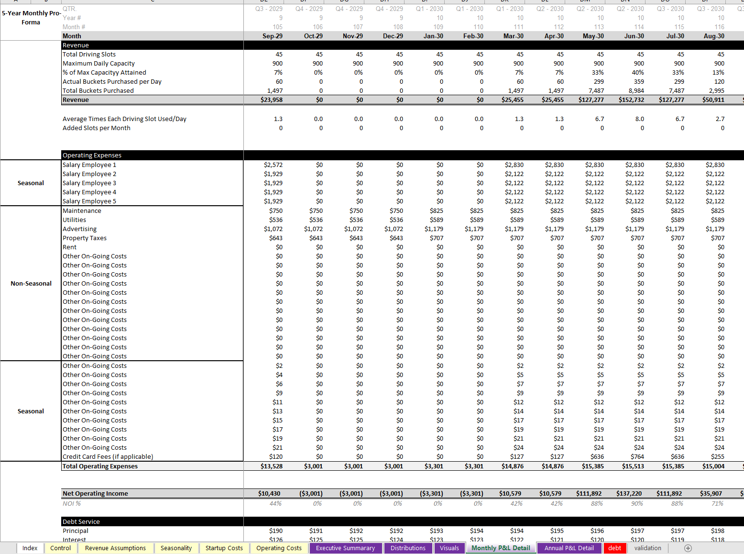Screen dimensions: 744x554
Task: Select the Total Driving Slots label
Action: 89,54
